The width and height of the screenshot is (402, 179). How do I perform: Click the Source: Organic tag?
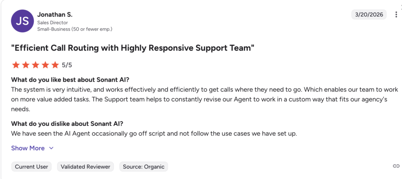(144, 166)
